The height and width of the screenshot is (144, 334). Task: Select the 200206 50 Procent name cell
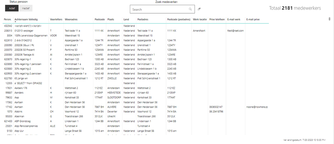(24, 50)
